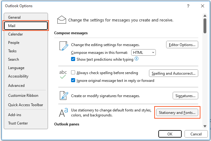Click the abc spelling checkmark icon

(63, 74)
